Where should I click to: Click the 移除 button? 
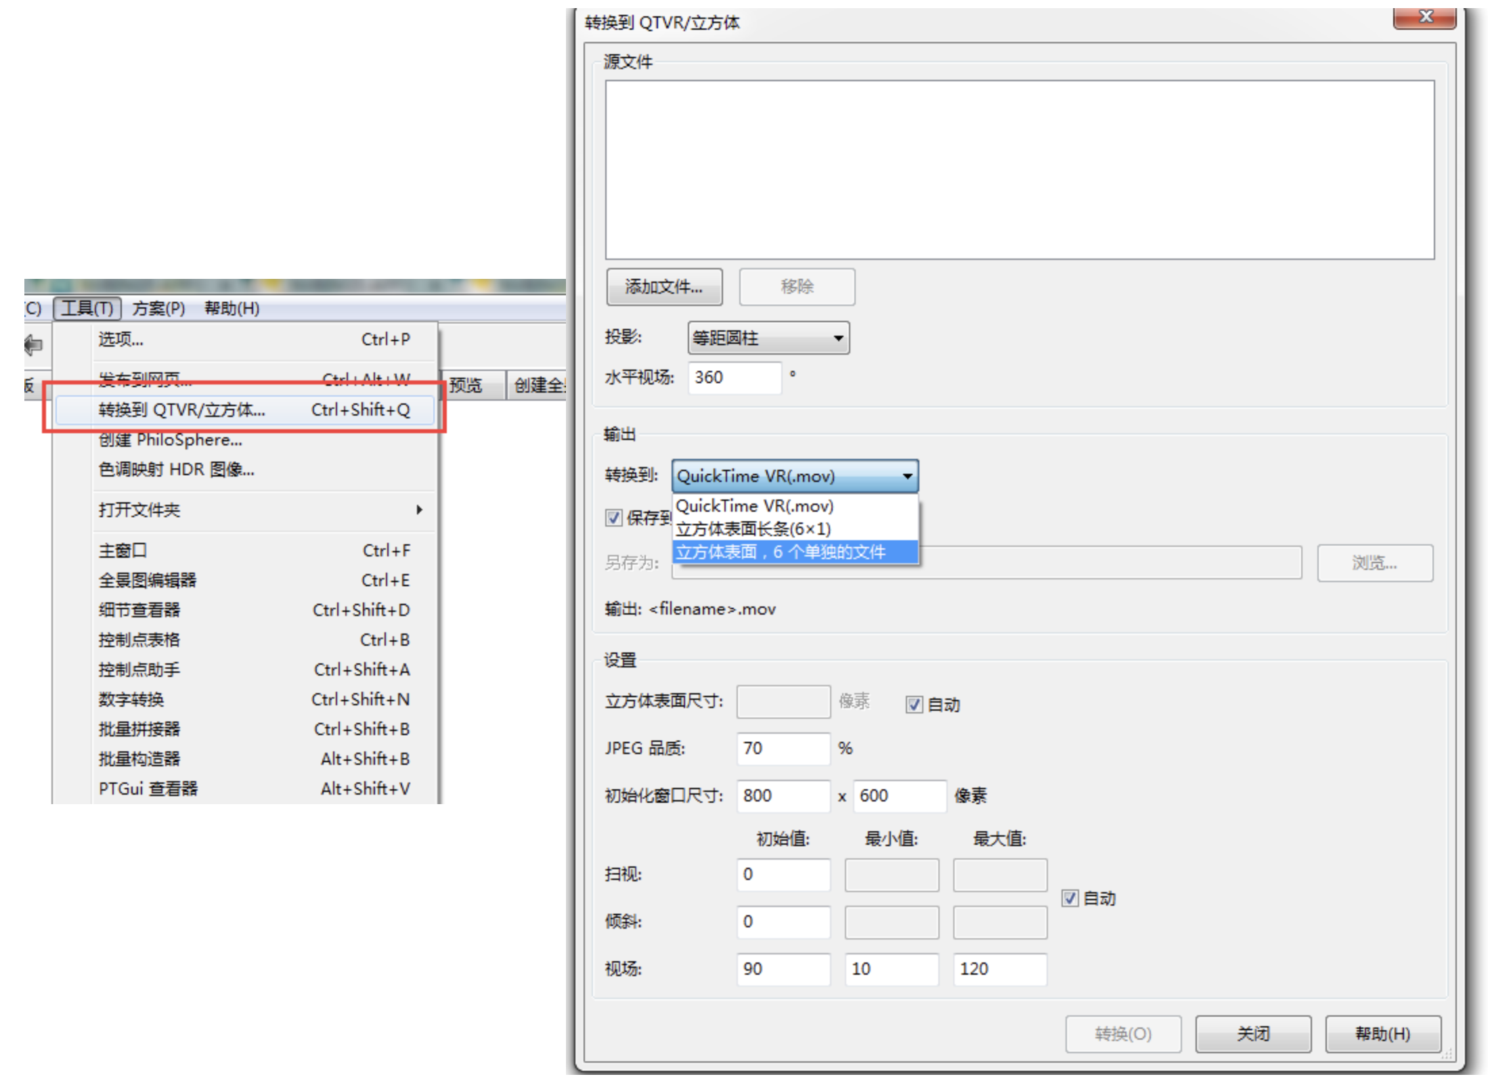tap(797, 286)
